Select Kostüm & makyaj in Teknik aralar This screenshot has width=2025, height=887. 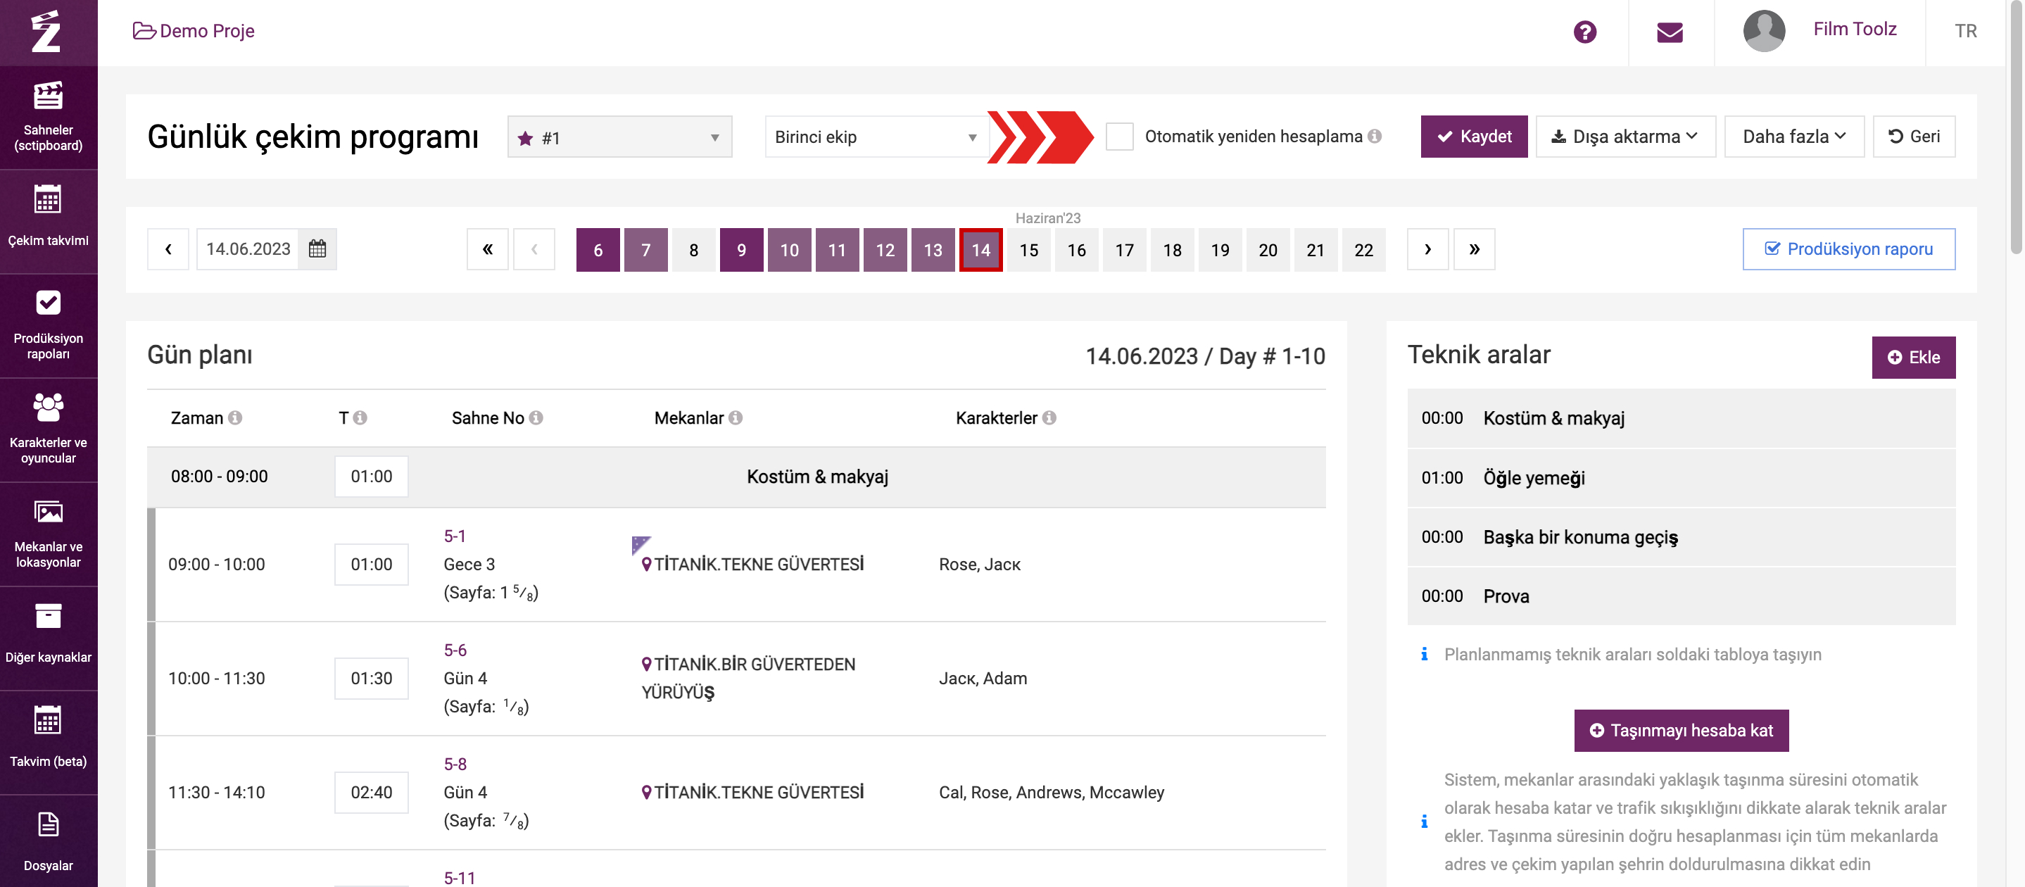click(x=1681, y=418)
